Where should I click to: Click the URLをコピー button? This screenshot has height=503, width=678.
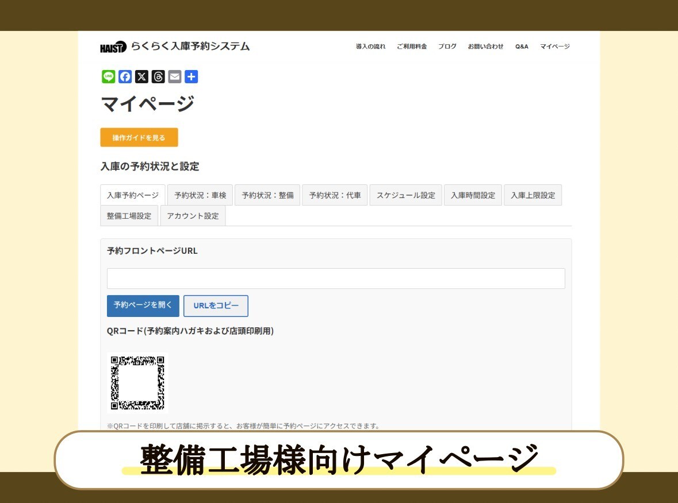click(x=216, y=305)
